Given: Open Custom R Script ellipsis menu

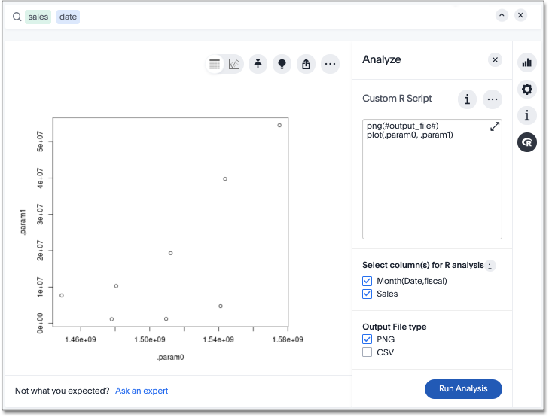Looking at the screenshot, I should point(493,99).
